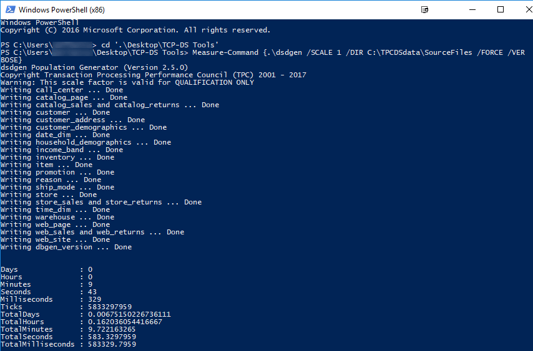The height and width of the screenshot is (351, 533).
Task: Click the 'Writing web_sales and web_returns' line
Action: (x=92, y=232)
